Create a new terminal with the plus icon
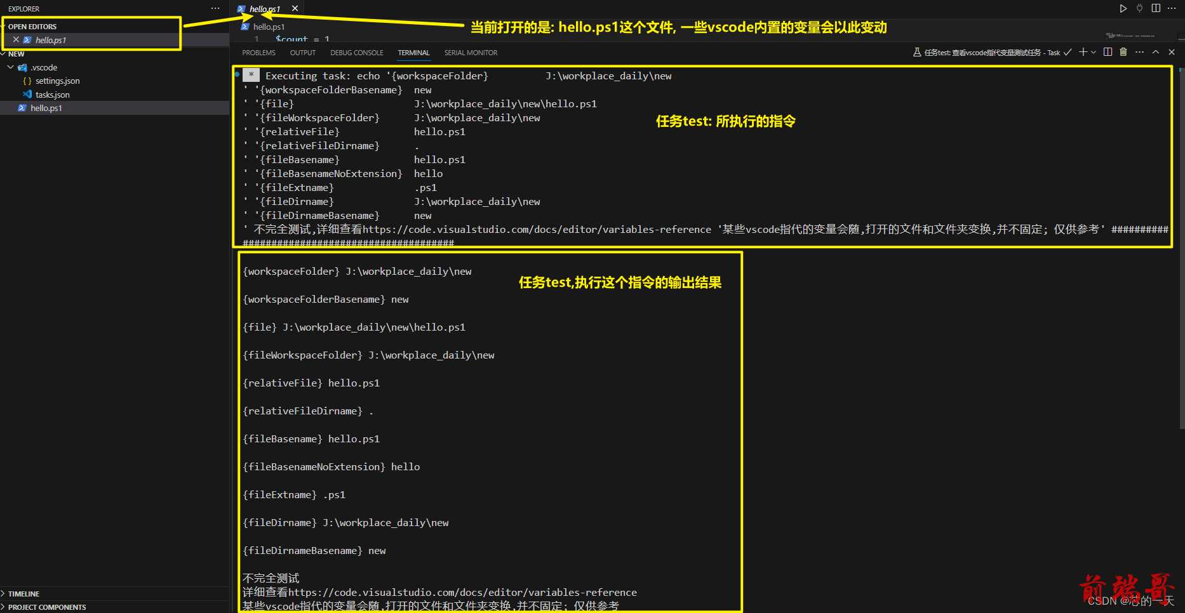1185x613 pixels. pos(1083,52)
